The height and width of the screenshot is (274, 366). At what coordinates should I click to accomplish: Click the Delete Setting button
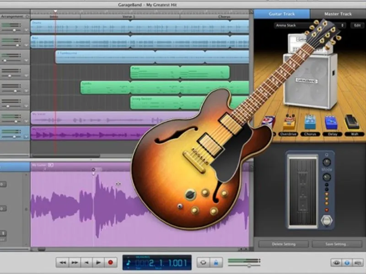(284, 244)
